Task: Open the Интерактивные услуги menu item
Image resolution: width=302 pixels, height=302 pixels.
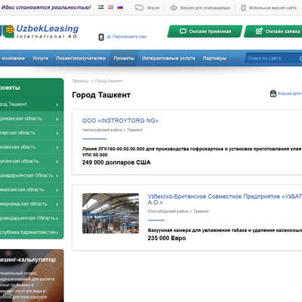Action: (x=168, y=58)
